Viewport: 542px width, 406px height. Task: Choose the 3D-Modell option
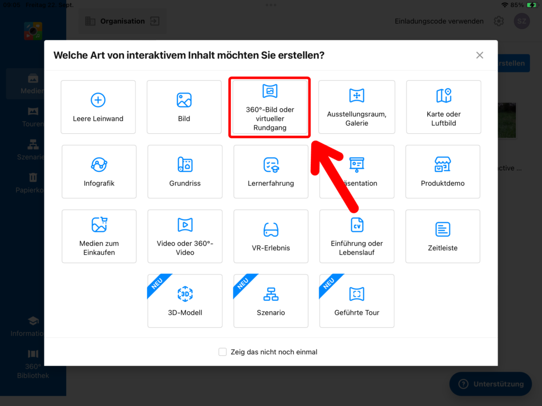(185, 301)
